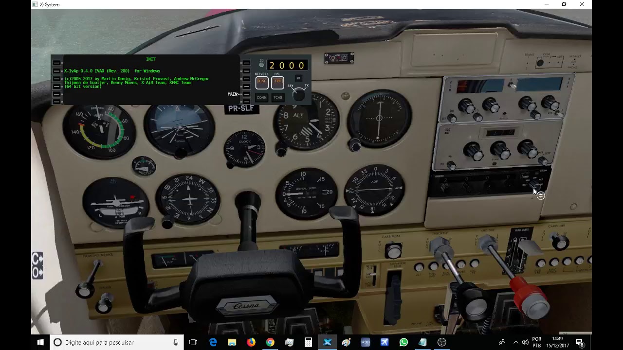Click the ALT circuit breaker
The width and height of the screenshot is (623, 350).
(x=419, y=267)
